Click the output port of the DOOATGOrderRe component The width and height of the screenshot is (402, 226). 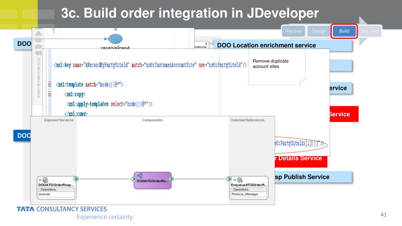171,179
